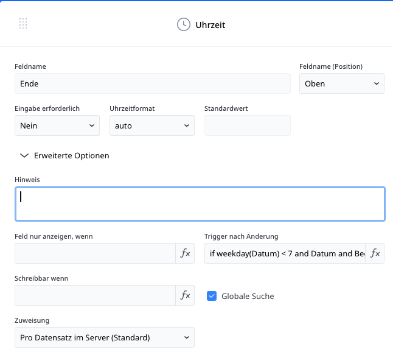Click the 'Feld nur anzeigen, wenn' input
393x355 pixels.
(x=96, y=253)
